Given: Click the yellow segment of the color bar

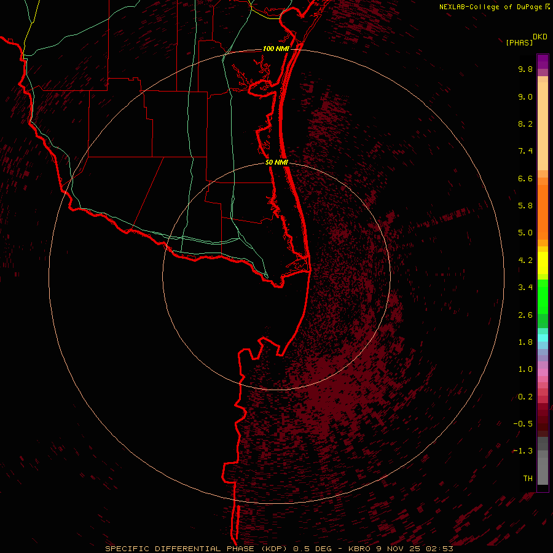Looking at the screenshot, I should coord(543,263).
